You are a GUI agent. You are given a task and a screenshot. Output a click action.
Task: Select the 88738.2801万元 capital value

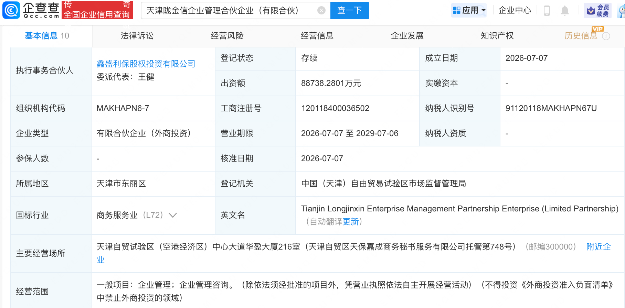[331, 83]
